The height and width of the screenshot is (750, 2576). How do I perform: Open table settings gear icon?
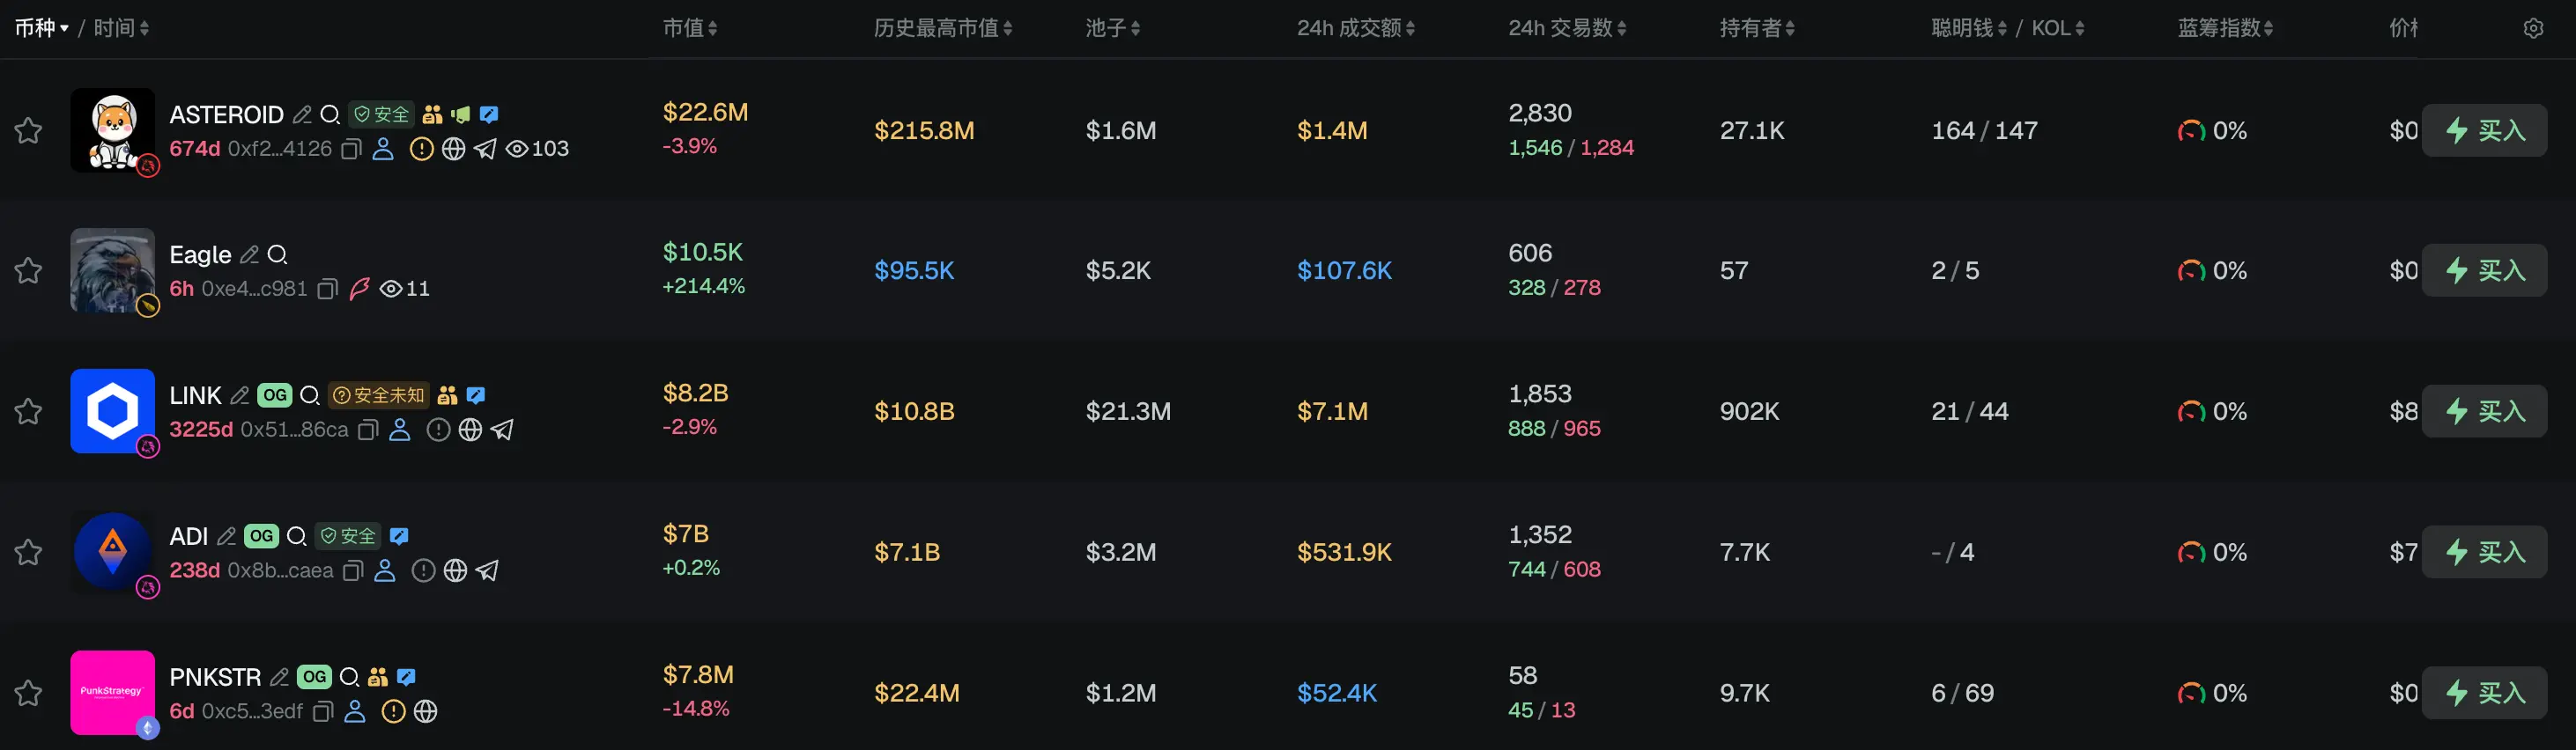tap(2533, 28)
